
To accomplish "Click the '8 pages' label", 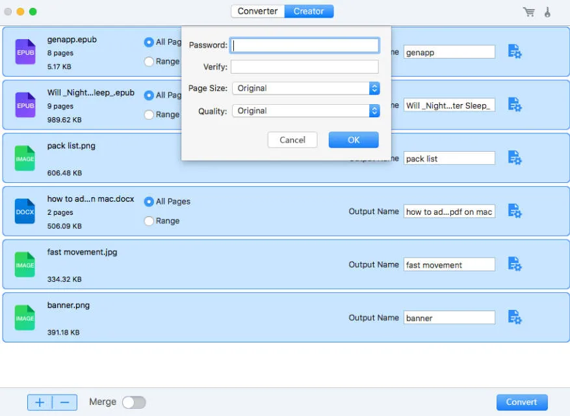I will (x=60, y=53).
